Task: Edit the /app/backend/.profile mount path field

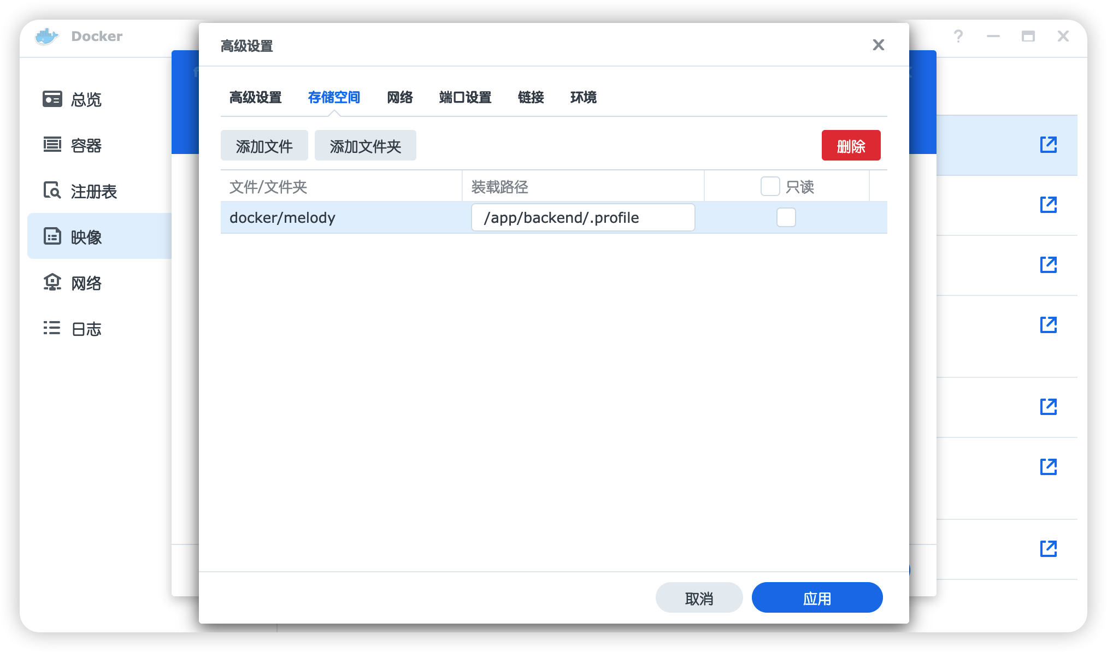Action: [583, 217]
